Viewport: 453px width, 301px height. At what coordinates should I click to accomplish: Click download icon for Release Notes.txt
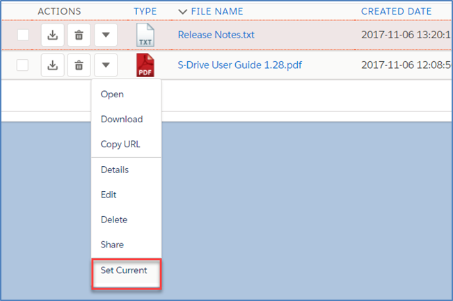(52, 35)
